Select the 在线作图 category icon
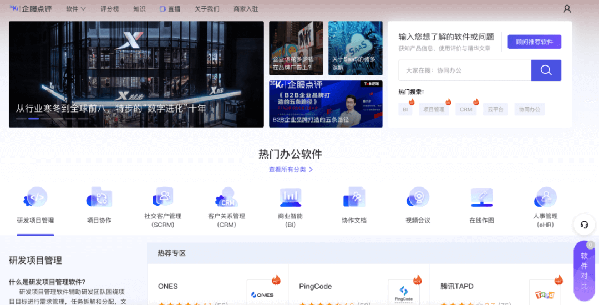The width and height of the screenshot is (599, 305). pyautogui.click(x=482, y=197)
